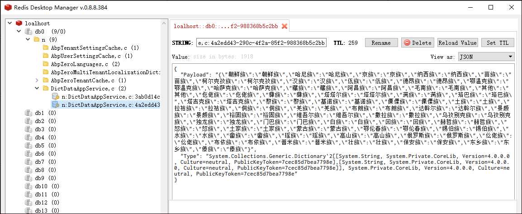Image resolution: width=522 pixels, height=214 pixels.
Task: Select key n:DictDataAppService,c:4a2edd43
Action: pos(111,105)
